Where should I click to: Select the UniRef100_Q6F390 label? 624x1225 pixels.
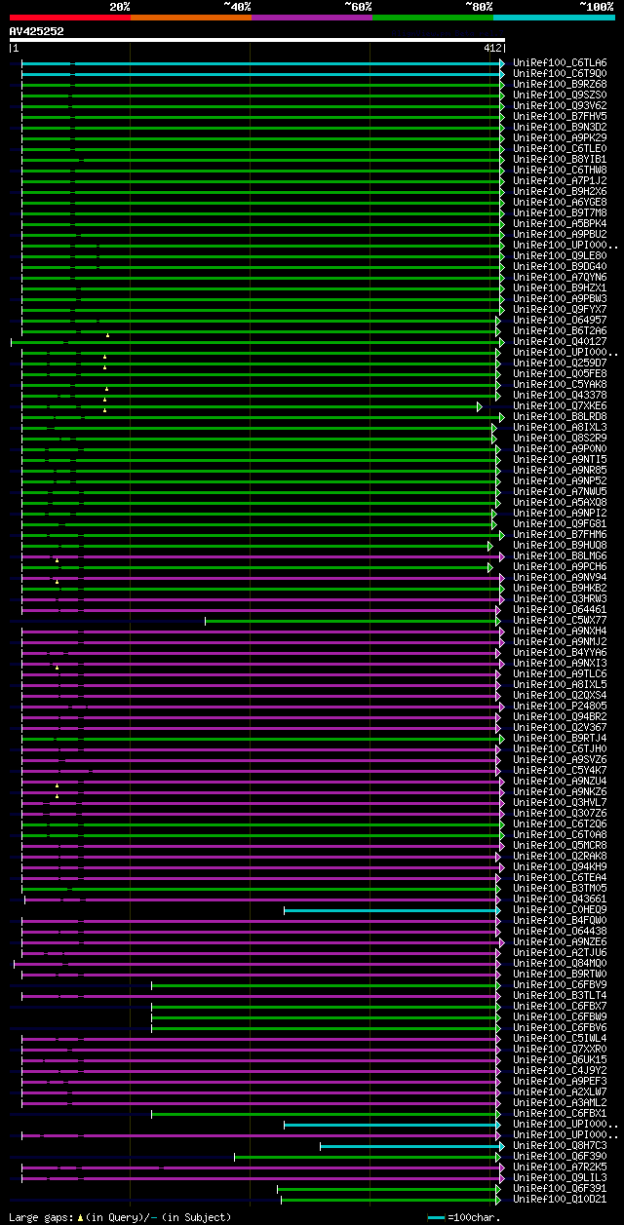[x=560, y=1156]
